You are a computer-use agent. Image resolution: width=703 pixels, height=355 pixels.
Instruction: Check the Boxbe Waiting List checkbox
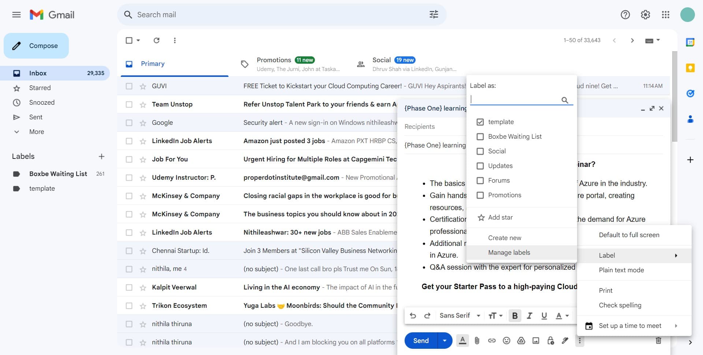point(481,137)
